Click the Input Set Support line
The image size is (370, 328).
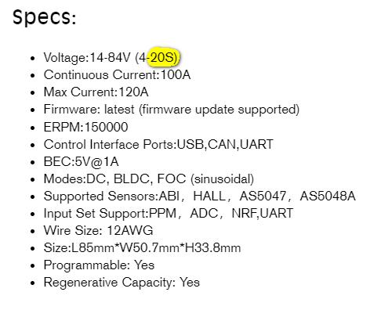(x=169, y=214)
